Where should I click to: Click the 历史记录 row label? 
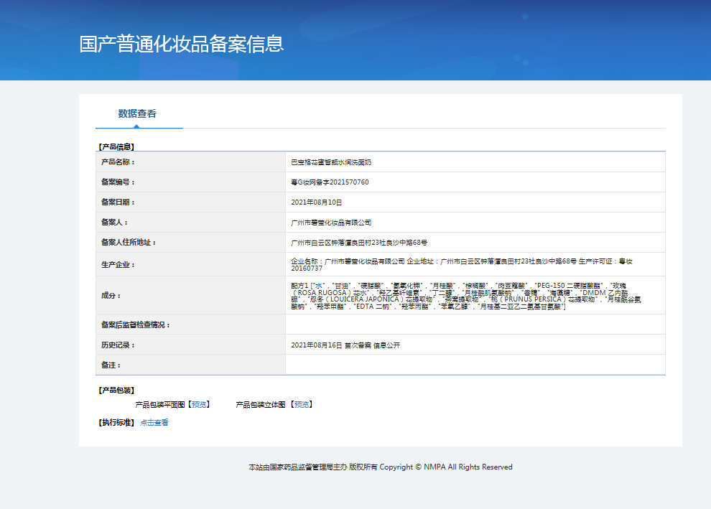pos(118,345)
